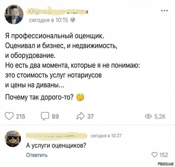The width and height of the screenshot is (175, 167).
Task: Click the blurred commenter name
Action: click(57, 136)
